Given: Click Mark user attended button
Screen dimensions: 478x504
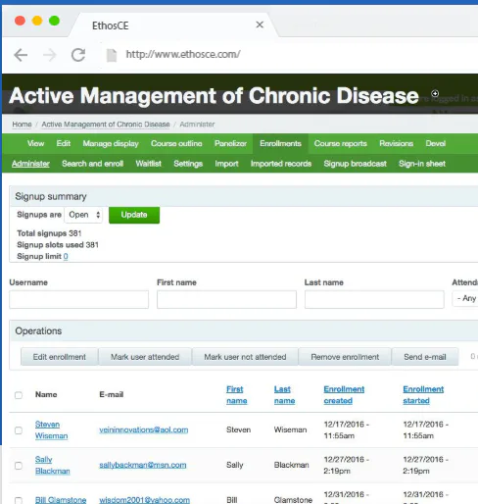Looking at the screenshot, I should point(145,357).
